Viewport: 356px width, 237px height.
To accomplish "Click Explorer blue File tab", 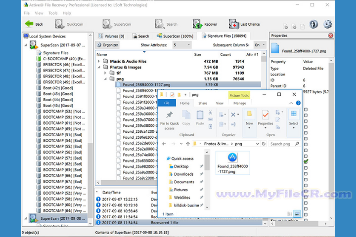I will click(167, 103).
